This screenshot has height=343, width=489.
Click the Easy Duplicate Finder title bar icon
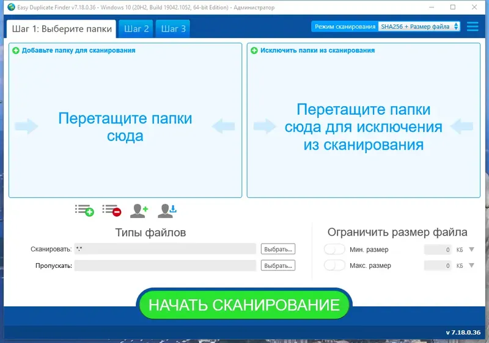pyautogui.click(x=11, y=7)
